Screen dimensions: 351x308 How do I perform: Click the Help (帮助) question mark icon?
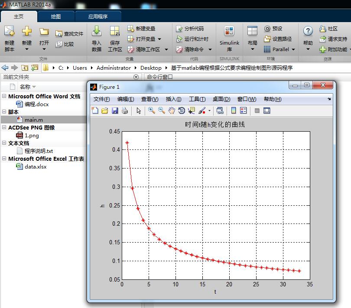point(308,31)
